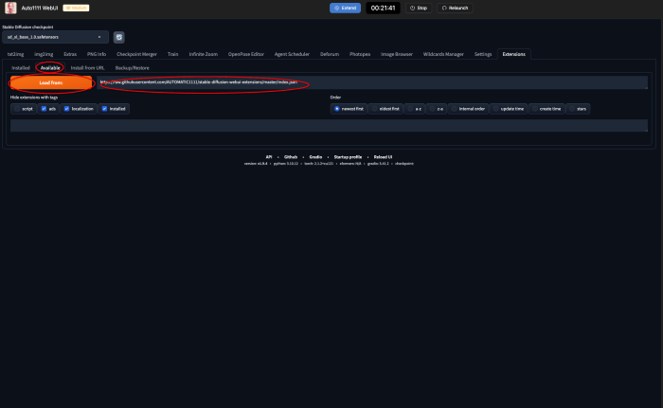Screen dimensions: 663x408
Task: Click the Auto1111 WebUI avatar logo
Action: coord(10,8)
